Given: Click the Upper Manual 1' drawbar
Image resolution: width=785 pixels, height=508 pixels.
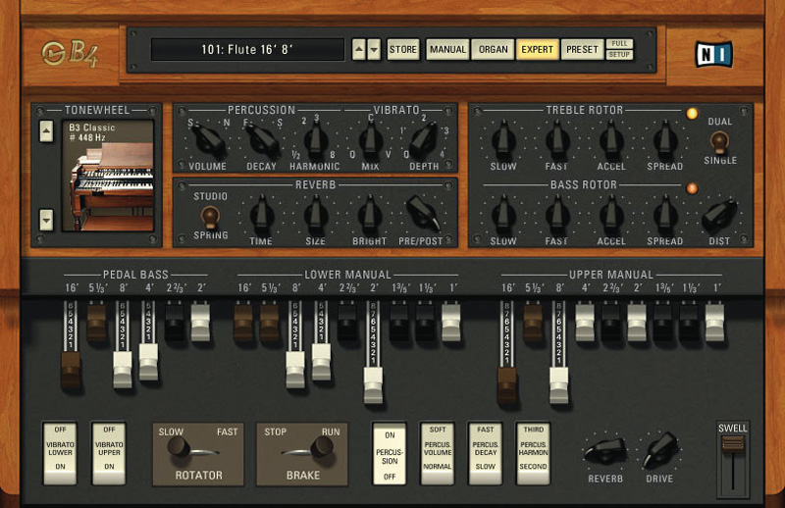Looking at the screenshot, I should pos(715,323).
